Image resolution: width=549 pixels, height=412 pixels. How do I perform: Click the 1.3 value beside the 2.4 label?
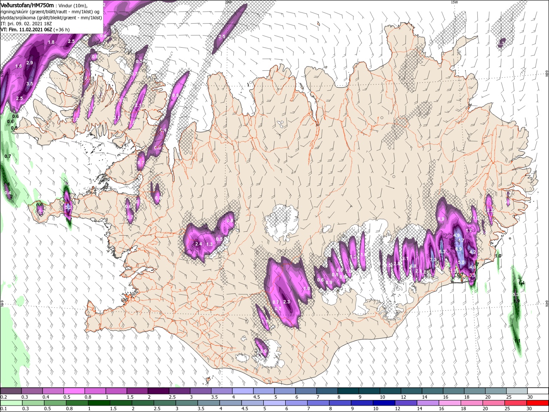click(210, 244)
